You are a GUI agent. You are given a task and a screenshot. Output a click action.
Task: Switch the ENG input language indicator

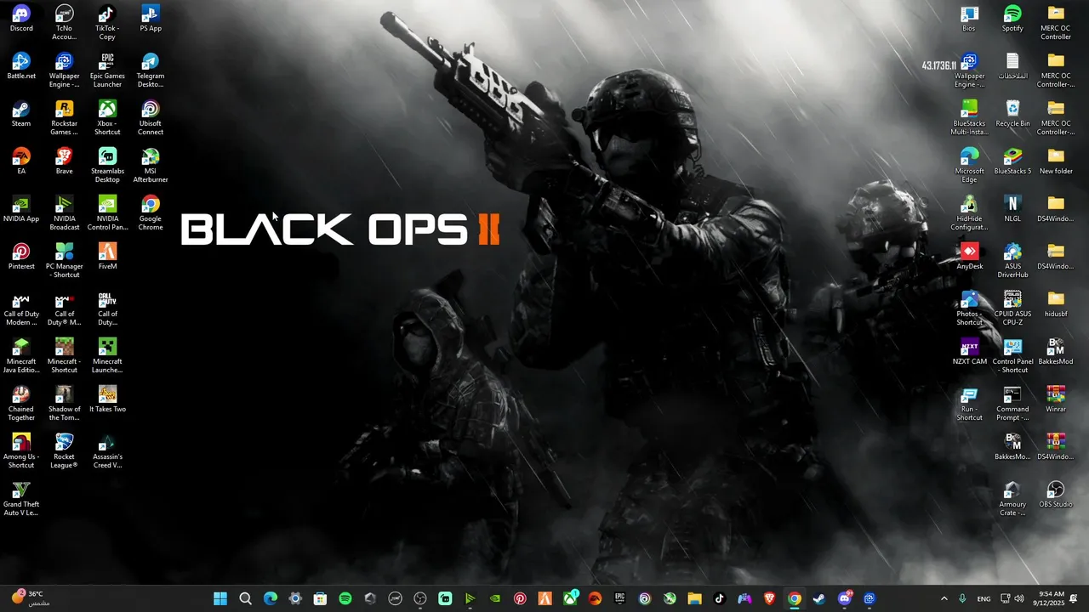point(984,599)
